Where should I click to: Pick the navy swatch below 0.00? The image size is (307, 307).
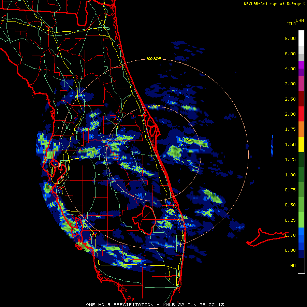(x=301, y=254)
